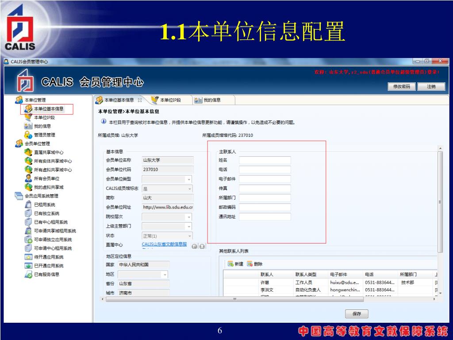453x340 pixels.
Task: Open the 院校层次 dropdown
Action: [x=189, y=217]
